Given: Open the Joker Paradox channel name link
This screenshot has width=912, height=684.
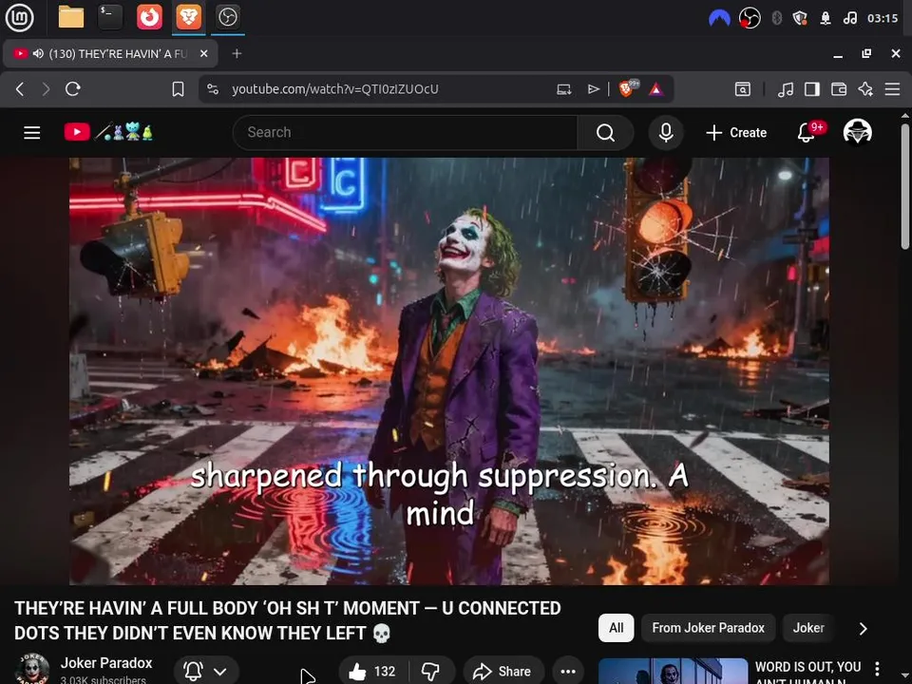Looking at the screenshot, I should pyautogui.click(x=106, y=663).
